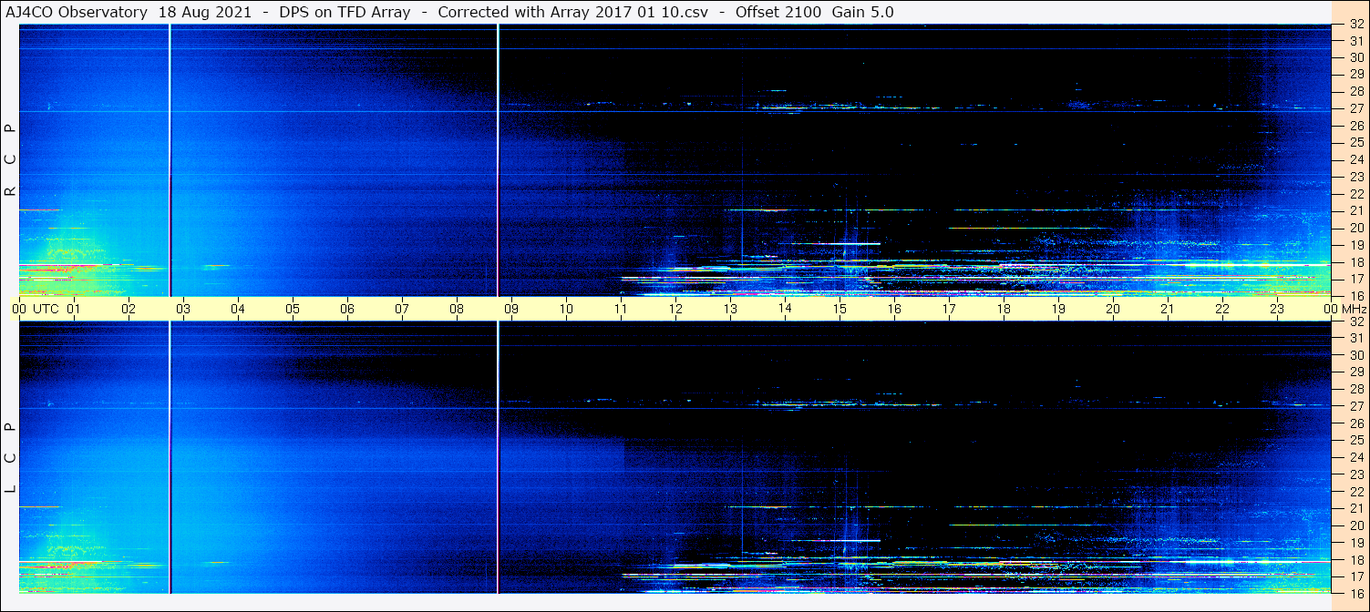
Task: Click the "AJ4CO Observatory" title text
Action: pos(77,12)
